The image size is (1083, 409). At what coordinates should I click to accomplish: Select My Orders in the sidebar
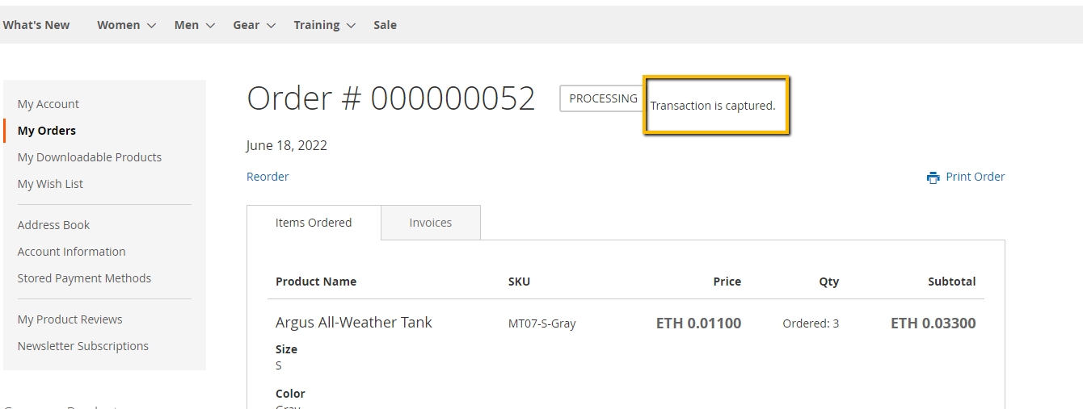(47, 131)
